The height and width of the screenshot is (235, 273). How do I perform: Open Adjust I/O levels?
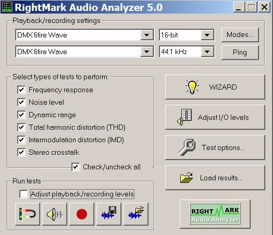coord(215,117)
